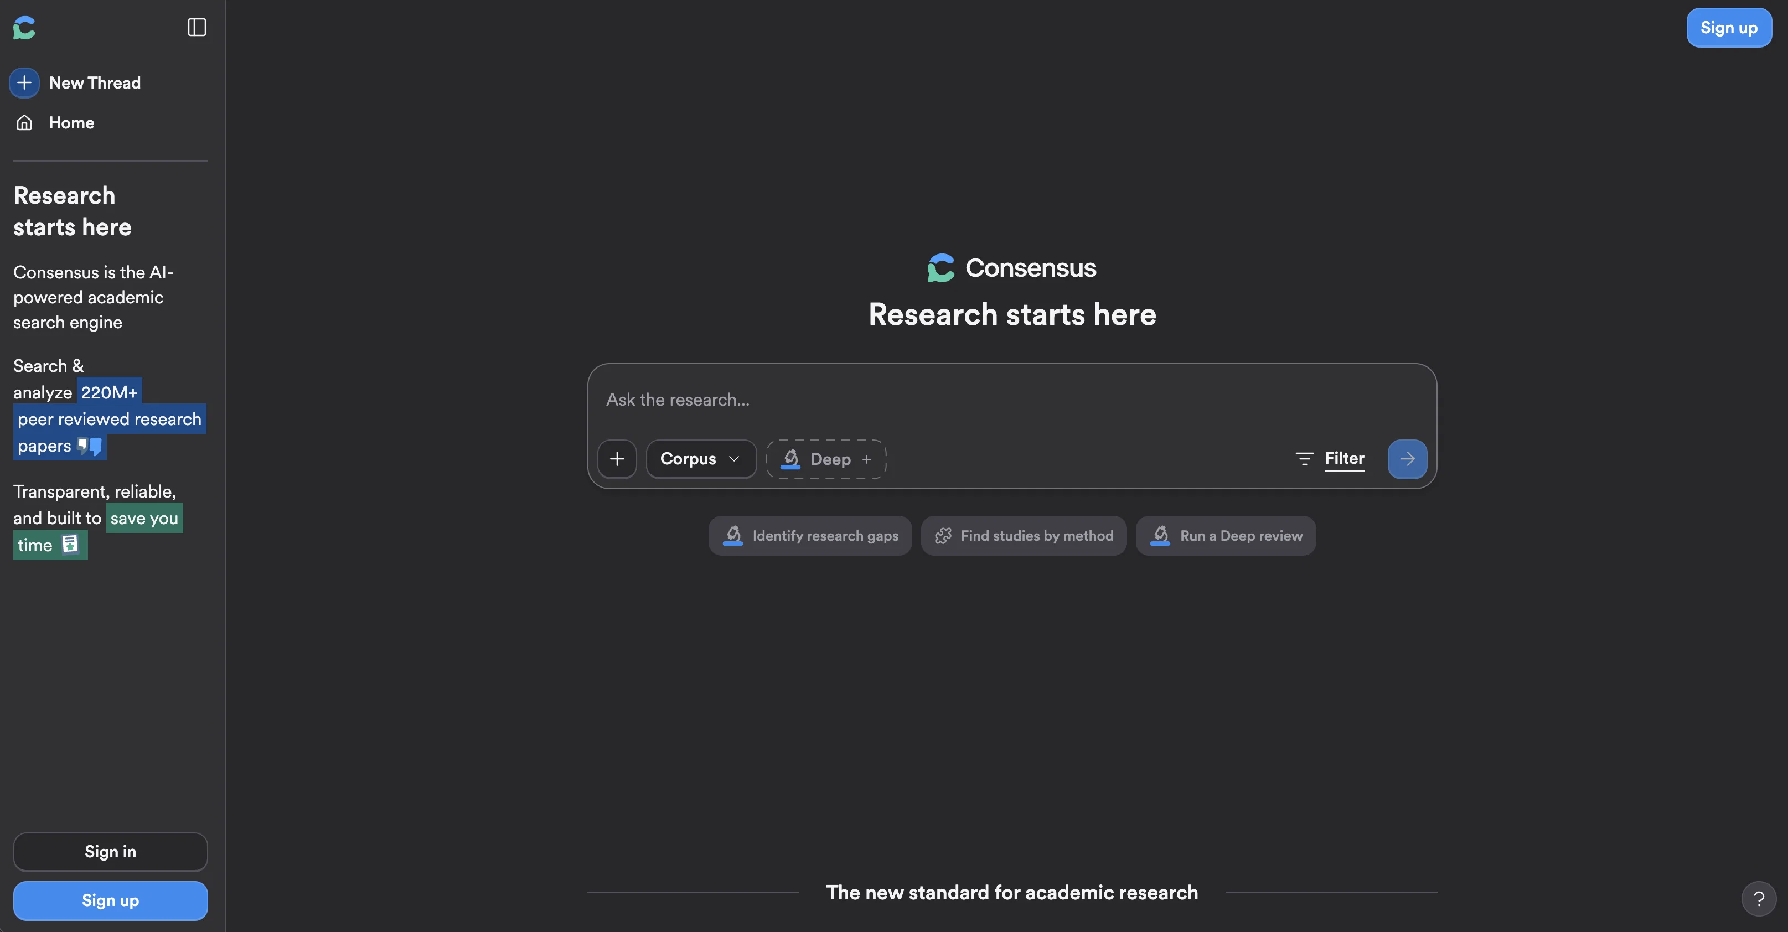
Task: Click the microscope icon in Deep toggle
Action: pos(790,458)
